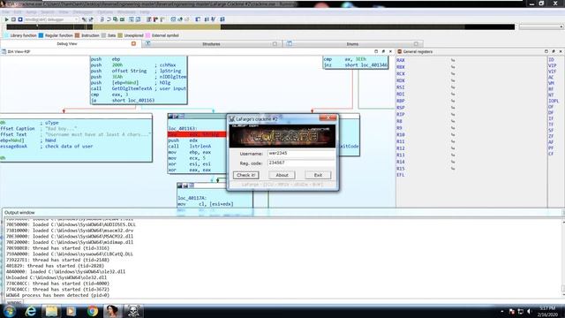Open the skull crackme icon on the taskbar
The height and width of the screenshot is (318, 565).
133,311
